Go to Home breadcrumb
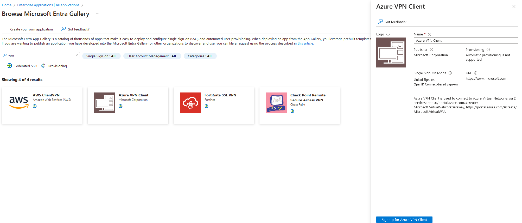This screenshot has width=522, height=223. [x=7, y=5]
